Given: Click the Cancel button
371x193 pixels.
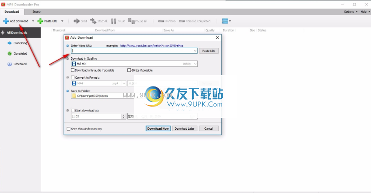Looking at the screenshot, I should pyautogui.click(x=209, y=128).
